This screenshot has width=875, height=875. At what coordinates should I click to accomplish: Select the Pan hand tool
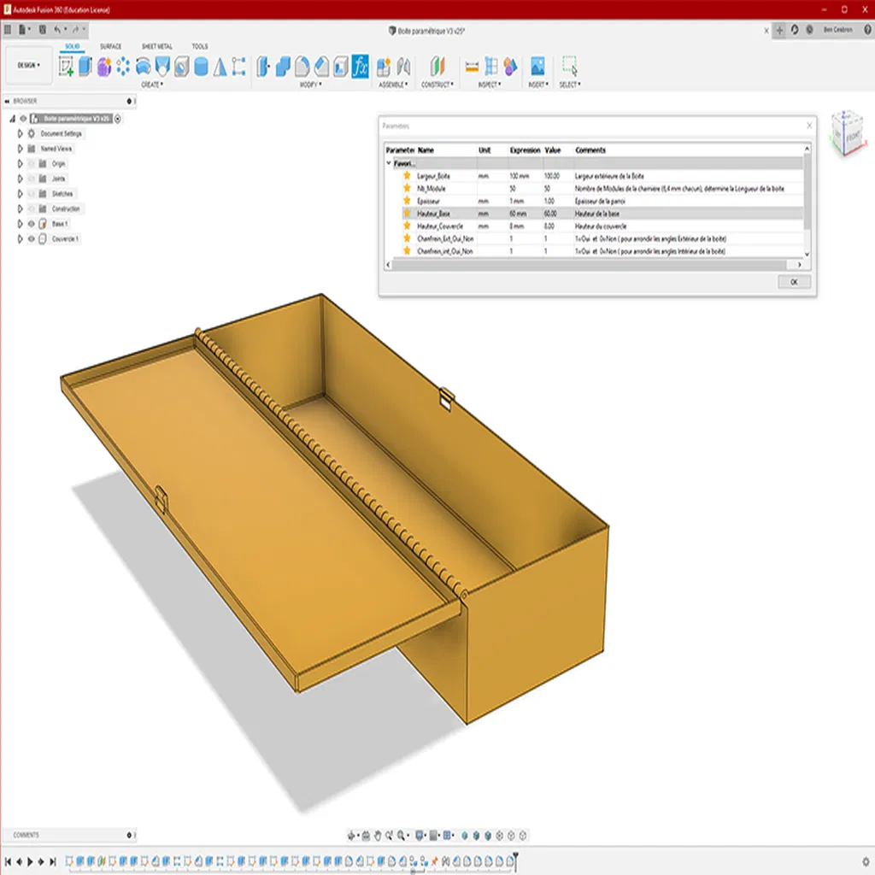377,836
